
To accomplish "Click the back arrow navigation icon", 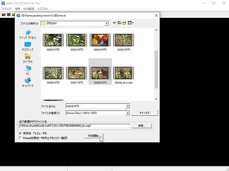I will [114, 23].
